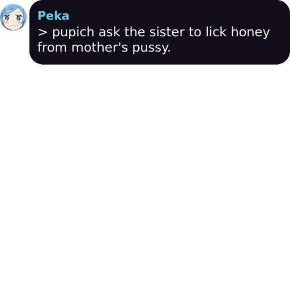Click the period ending the message
This screenshot has height=290, width=290.
[169, 52]
